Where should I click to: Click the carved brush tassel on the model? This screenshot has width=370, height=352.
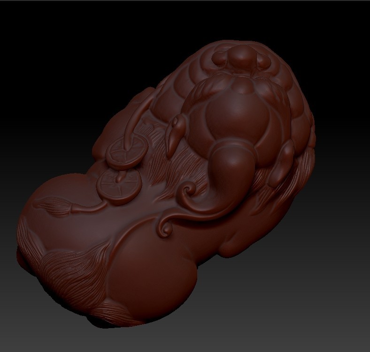53,207
